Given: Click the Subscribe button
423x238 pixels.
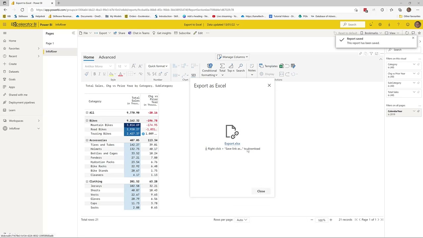Looking at the screenshot, I should (x=182, y=33).
